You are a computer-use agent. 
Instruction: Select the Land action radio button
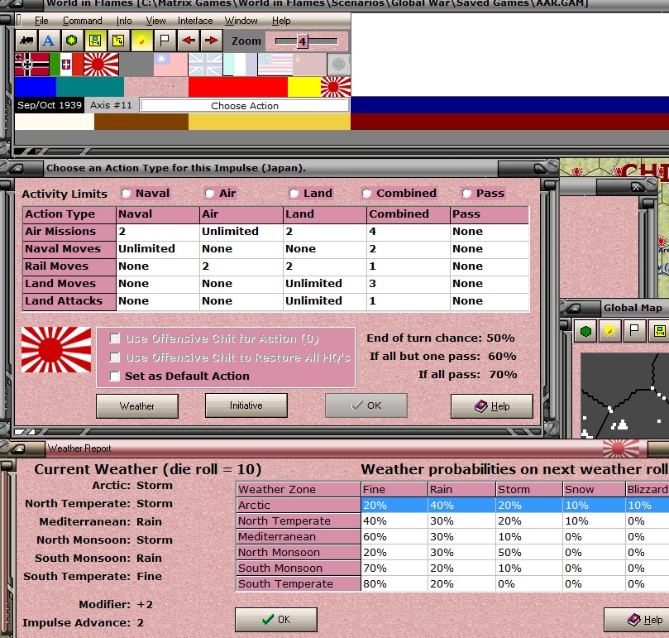click(294, 194)
